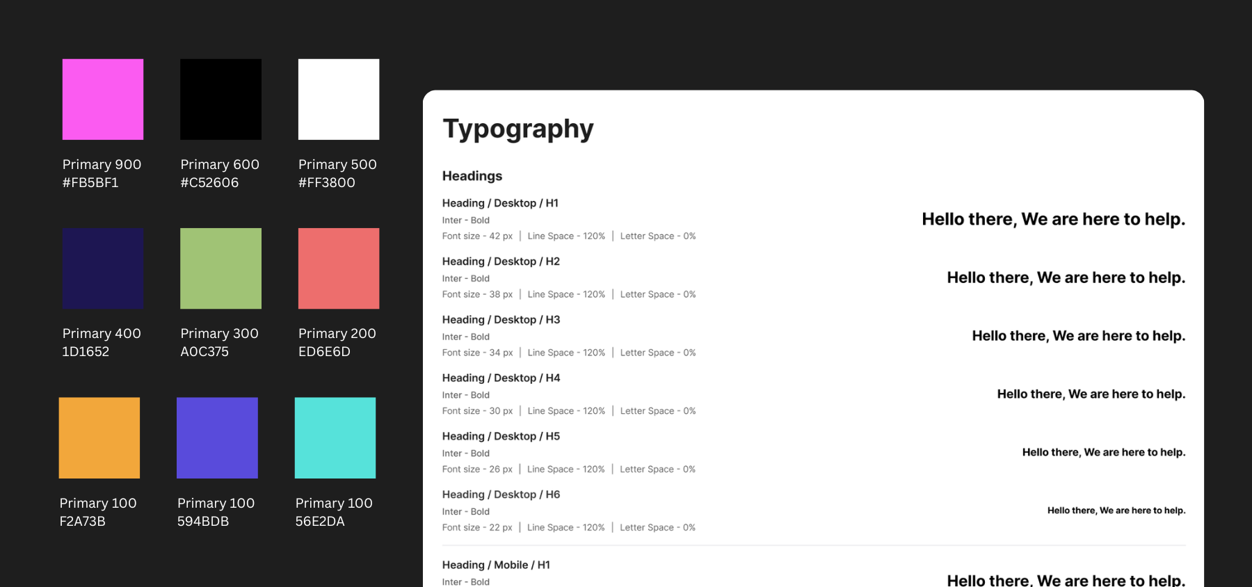Click the hex value '56E2DA'
The width and height of the screenshot is (1252, 587).
(x=320, y=521)
